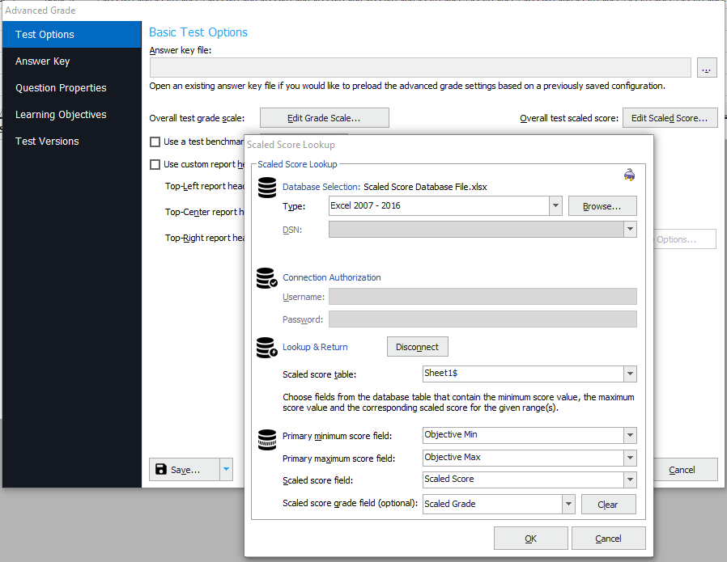
Task: Click Save... in Advanced Grade window
Action: click(x=185, y=470)
